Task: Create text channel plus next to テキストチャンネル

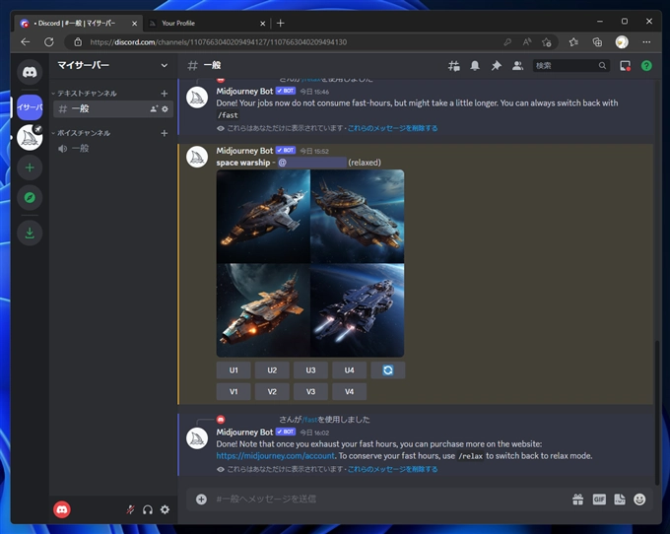Action: [165, 94]
